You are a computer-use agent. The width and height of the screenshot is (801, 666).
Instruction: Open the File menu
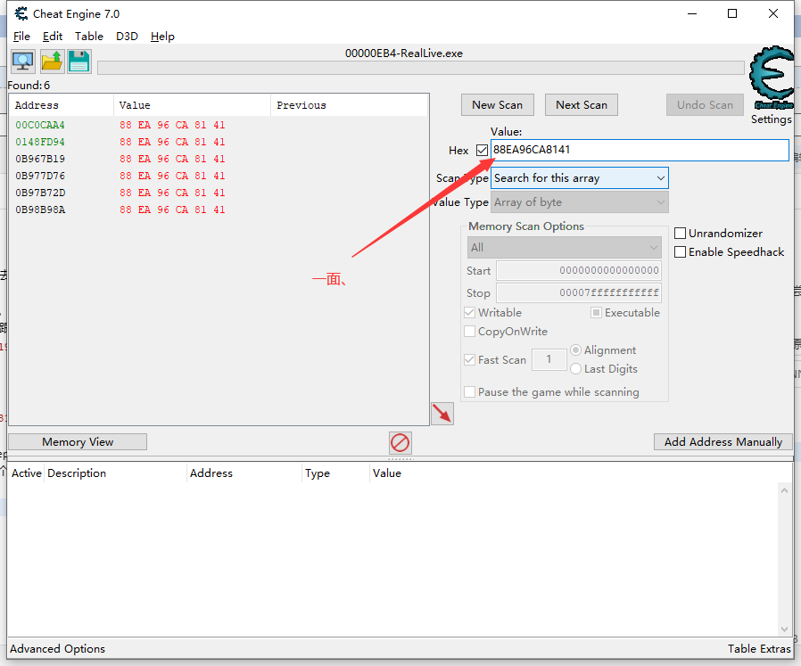(21, 37)
